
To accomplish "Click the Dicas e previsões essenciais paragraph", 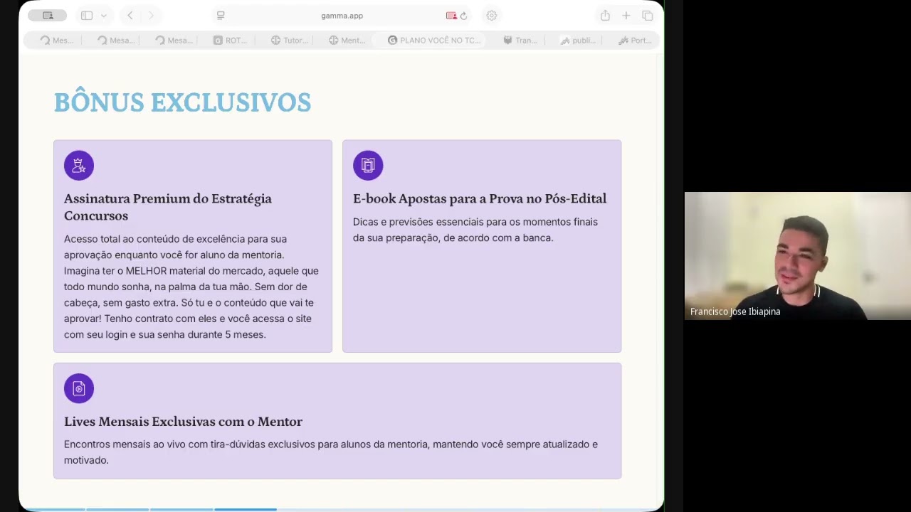I will [x=475, y=230].
